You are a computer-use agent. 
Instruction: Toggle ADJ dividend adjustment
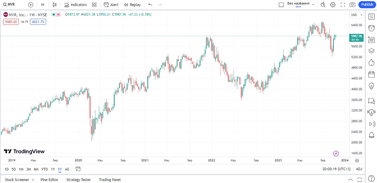point(359,169)
